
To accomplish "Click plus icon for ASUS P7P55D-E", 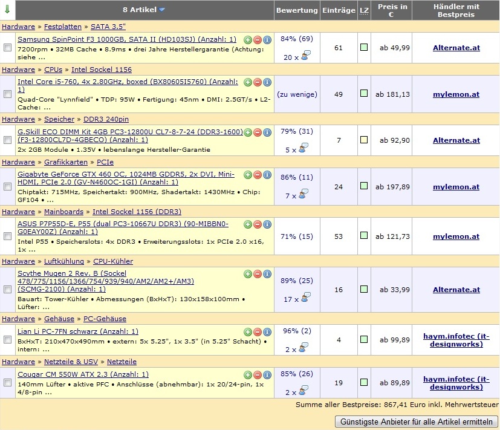I will pyautogui.click(x=248, y=224).
